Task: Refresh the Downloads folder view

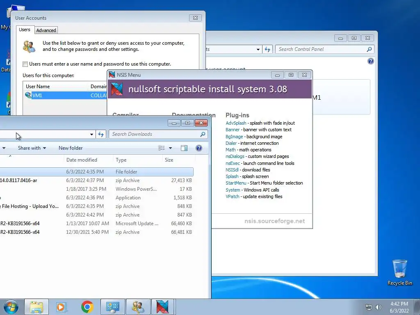Action: 101,134
